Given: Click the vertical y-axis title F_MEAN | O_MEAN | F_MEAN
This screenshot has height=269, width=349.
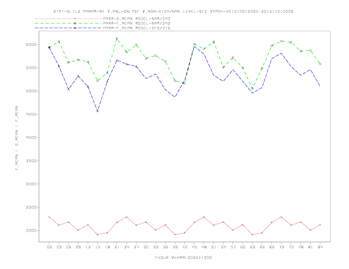Looking at the screenshot, I should [17, 138].
